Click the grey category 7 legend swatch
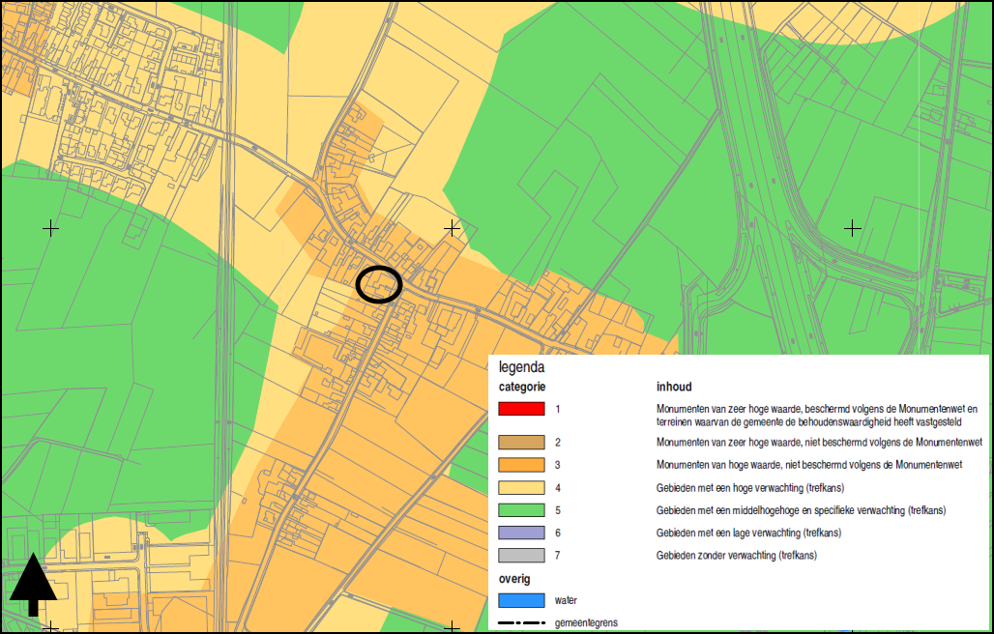The height and width of the screenshot is (634, 994). tap(521, 556)
